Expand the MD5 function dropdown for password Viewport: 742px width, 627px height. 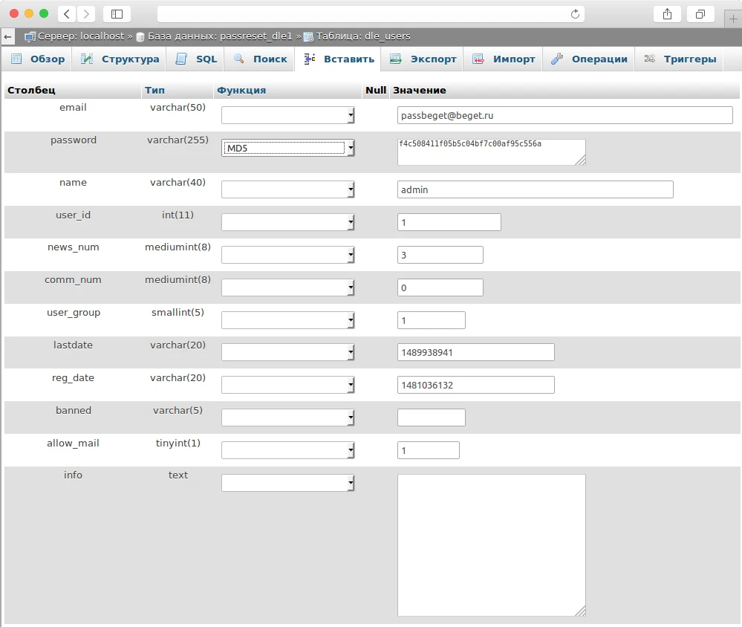click(x=288, y=148)
